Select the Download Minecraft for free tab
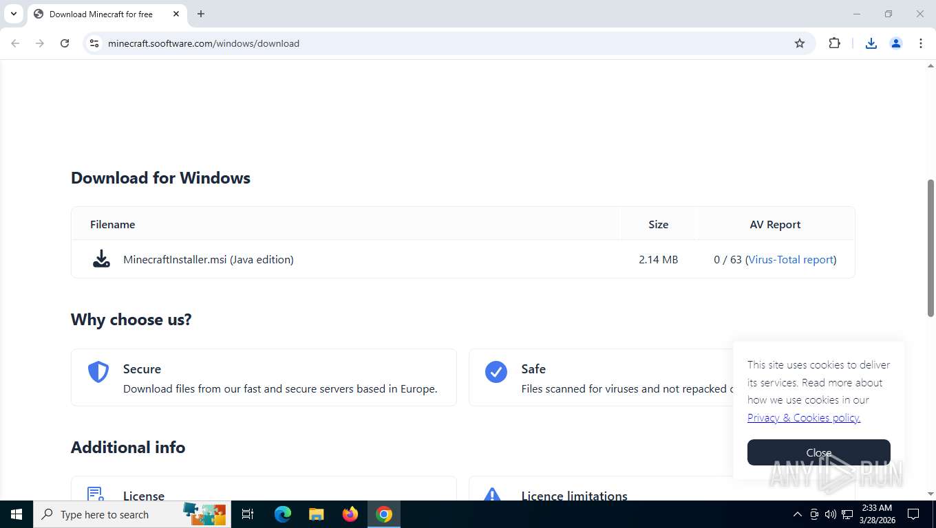Viewport: 936px width, 528px height. point(107,14)
